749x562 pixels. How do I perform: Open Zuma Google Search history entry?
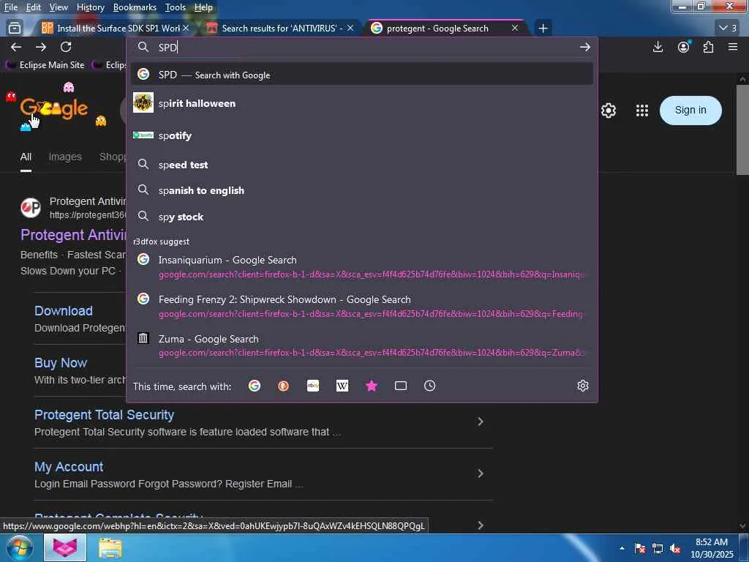[x=361, y=345]
